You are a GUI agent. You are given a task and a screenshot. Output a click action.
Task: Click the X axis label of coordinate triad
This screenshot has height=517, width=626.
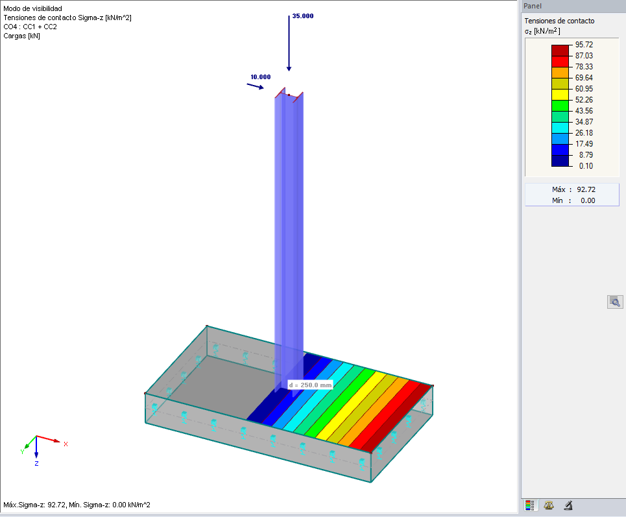click(66, 444)
